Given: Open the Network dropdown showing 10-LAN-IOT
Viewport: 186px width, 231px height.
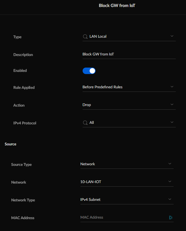Looking at the screenshot, I should [x=127, y=182].
